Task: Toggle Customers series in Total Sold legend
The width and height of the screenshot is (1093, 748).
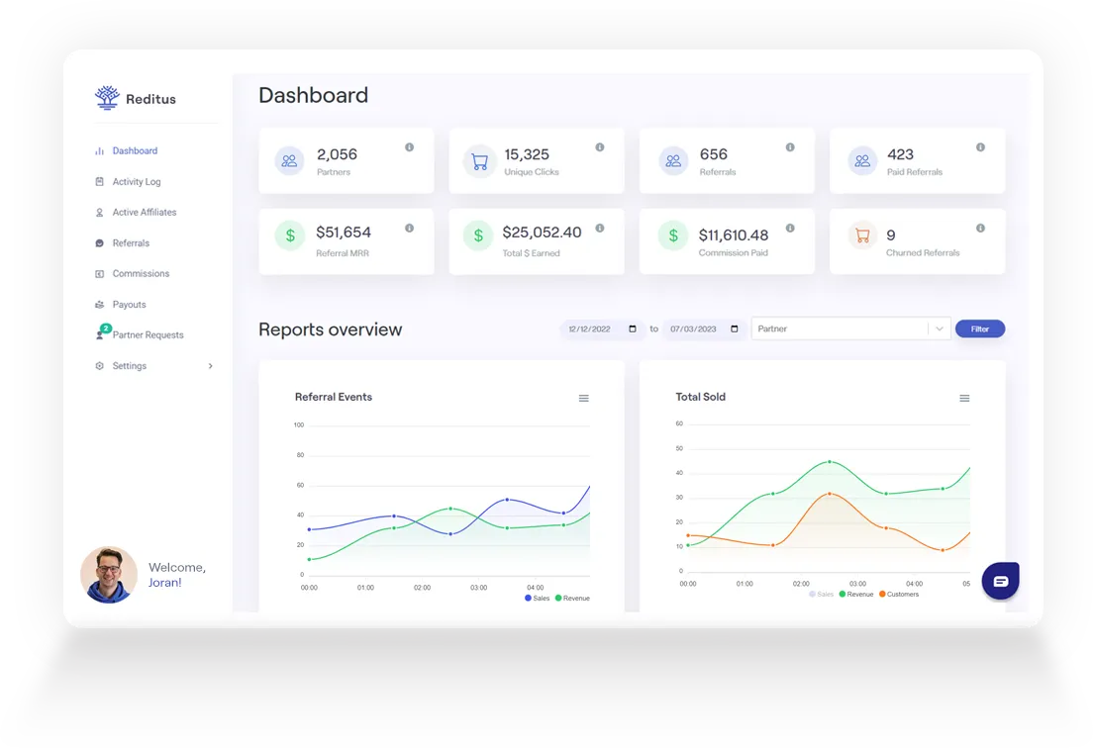Action: (899, 594)
